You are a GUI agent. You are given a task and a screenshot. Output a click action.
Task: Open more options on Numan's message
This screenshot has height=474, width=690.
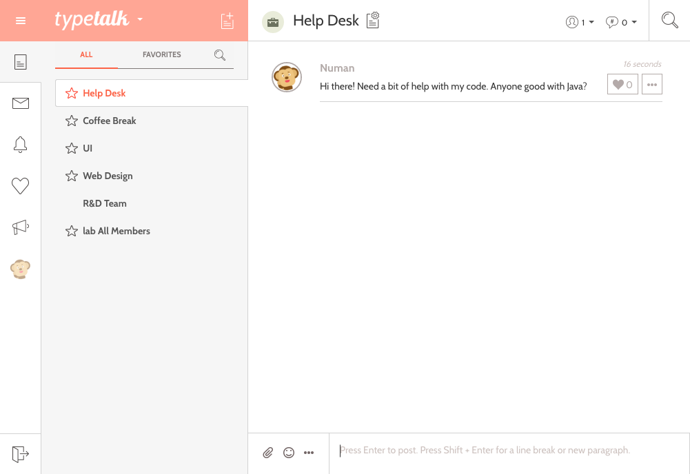651,84
